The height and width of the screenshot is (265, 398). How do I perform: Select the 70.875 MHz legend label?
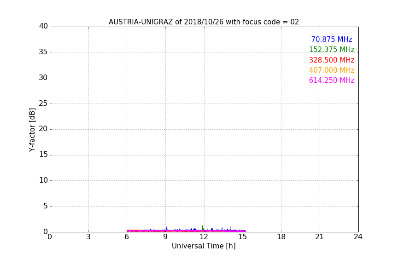pyautogui.click(x=332, y=40)
